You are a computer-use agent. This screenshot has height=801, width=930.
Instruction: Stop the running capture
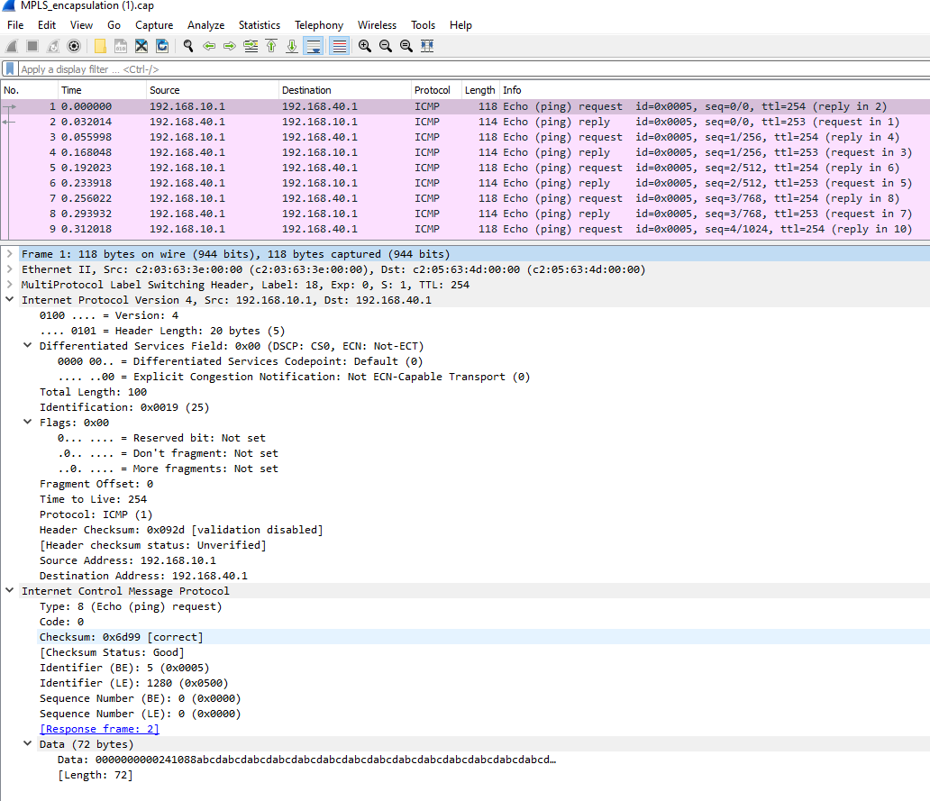point(33,46)
